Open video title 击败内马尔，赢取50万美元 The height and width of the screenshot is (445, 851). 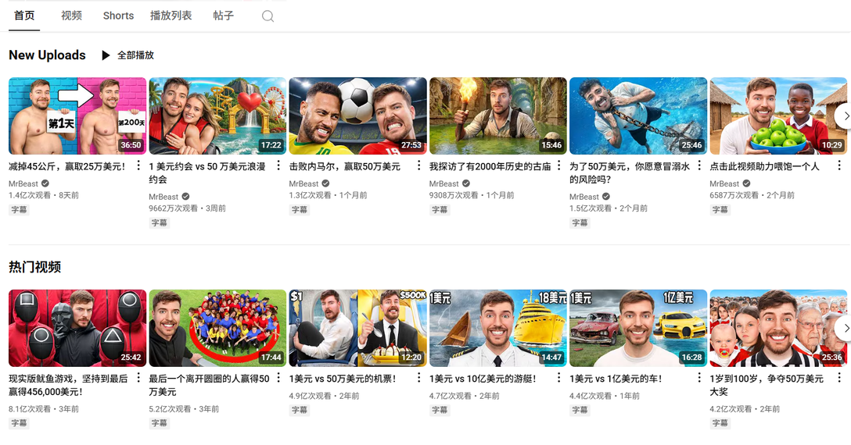tap(345, 166)
